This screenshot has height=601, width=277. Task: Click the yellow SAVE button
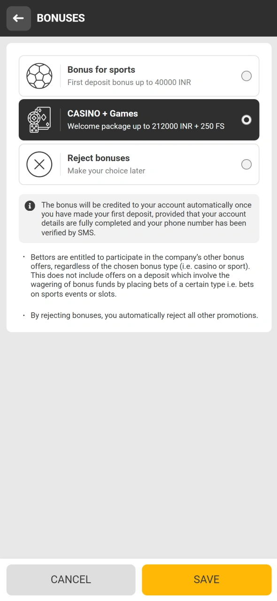207,580
